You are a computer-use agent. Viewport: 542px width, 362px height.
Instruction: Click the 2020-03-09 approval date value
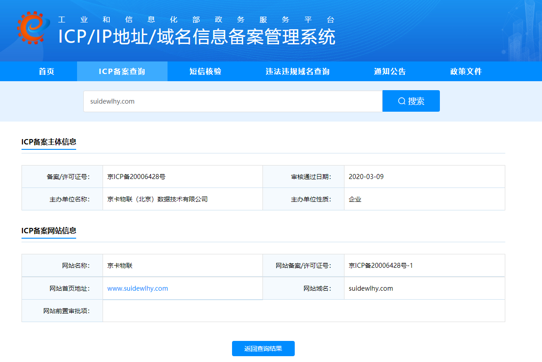[x=366, y=177]
